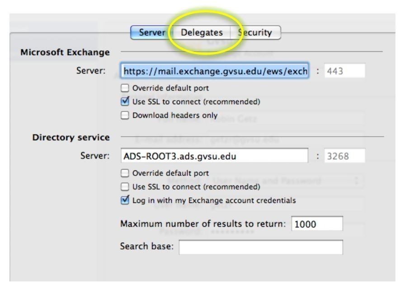Screen dimensions: 404x290
Task: Click the faded Full name field in background
Action: point(285,119)
